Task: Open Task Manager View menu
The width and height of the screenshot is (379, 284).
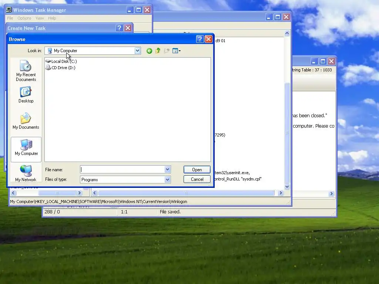Action: coord(40,18)
